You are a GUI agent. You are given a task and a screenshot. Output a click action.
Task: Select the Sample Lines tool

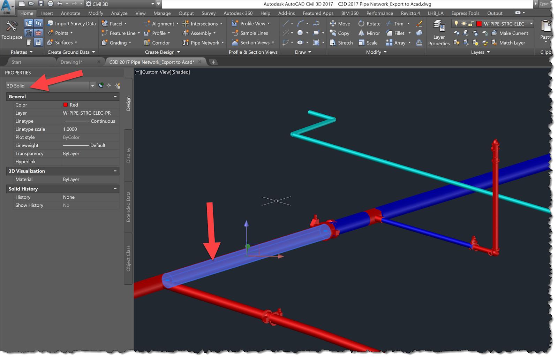tap(250, 33)
